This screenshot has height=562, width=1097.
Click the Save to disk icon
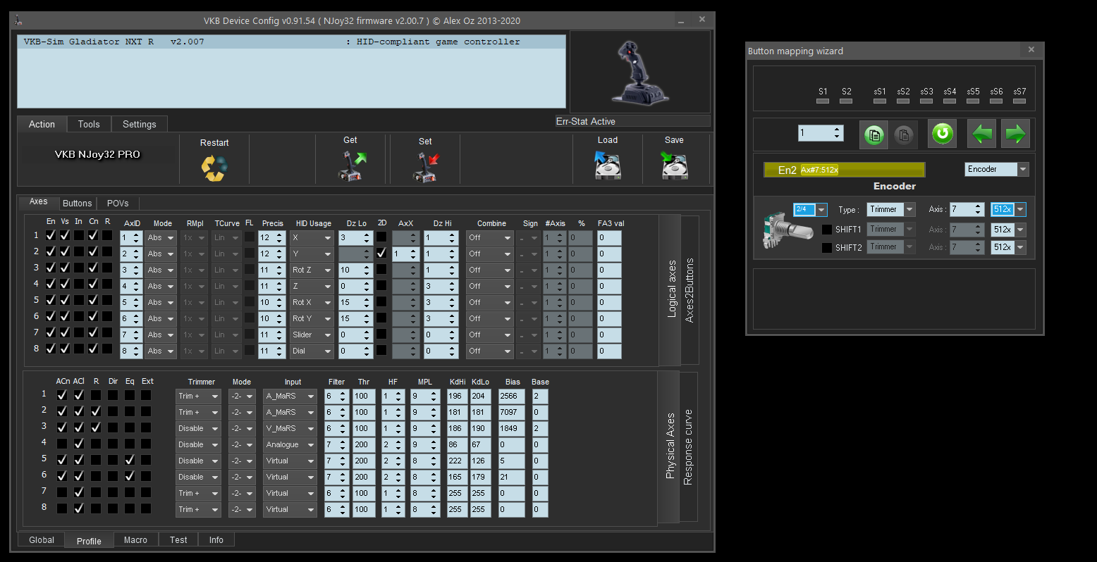click(674, 166)
